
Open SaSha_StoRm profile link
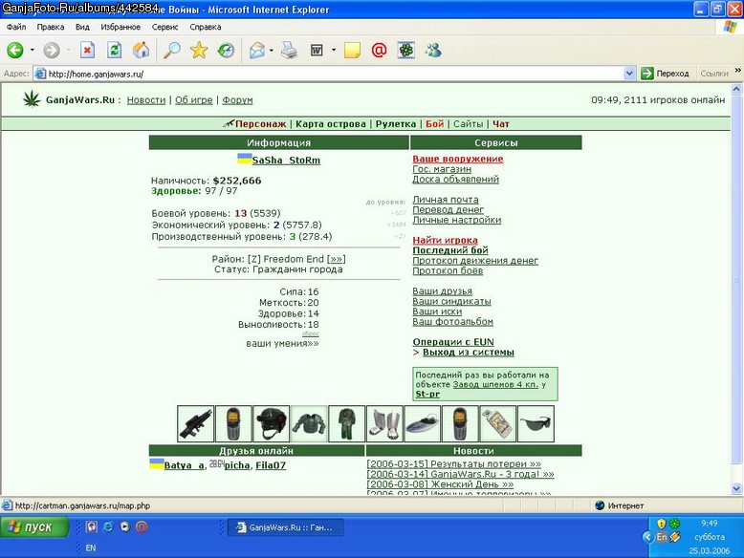point(286,161)
